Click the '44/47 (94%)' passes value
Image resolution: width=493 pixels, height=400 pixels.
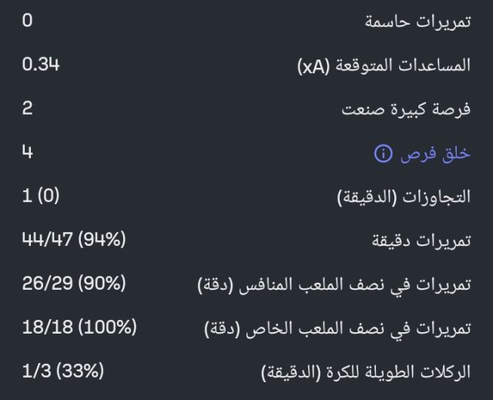[73, 240]
